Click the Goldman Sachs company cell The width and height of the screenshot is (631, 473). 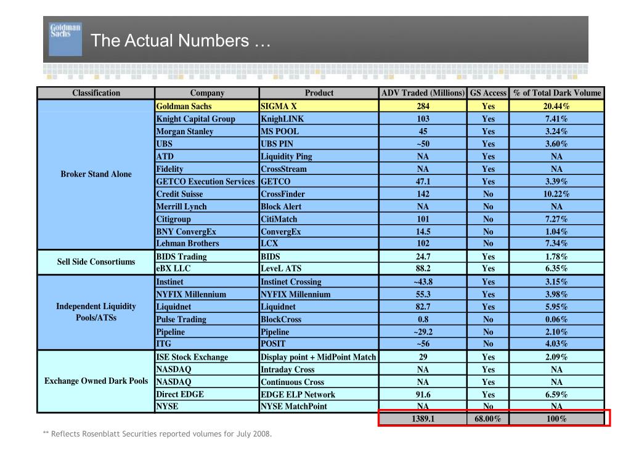pyautogui.click(x=207, y=106)
